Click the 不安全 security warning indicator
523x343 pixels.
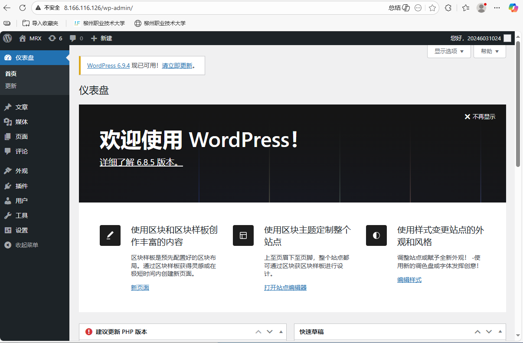(48, 8)
